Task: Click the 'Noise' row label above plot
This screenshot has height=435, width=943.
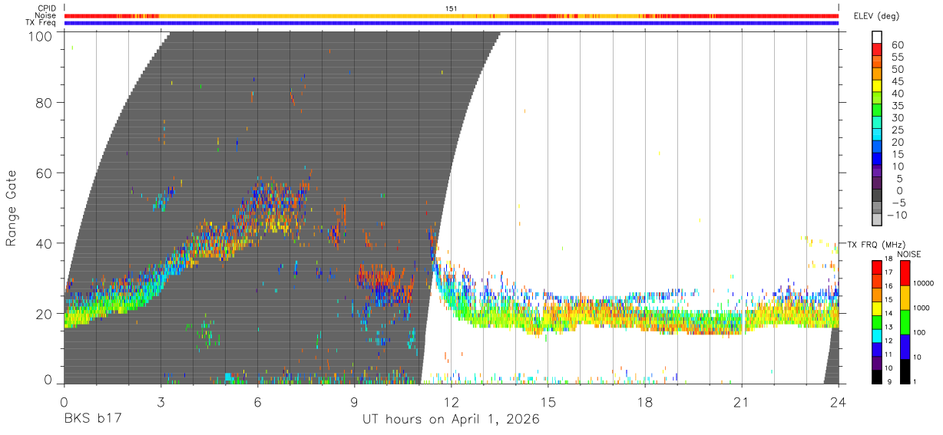Action: 46,15
